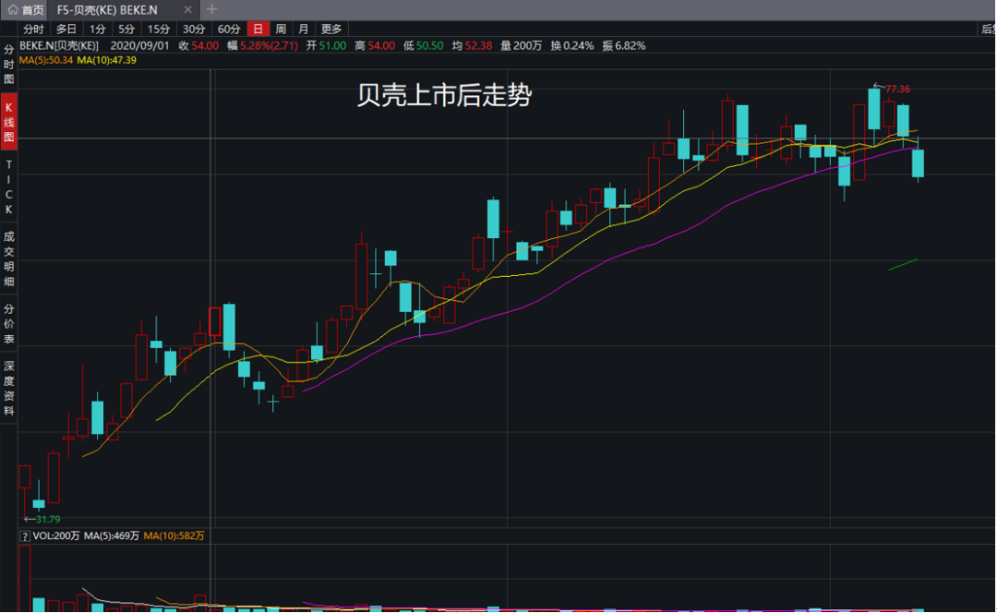Screen dimensions: 997x613
Task: Click the 31.79 low price marker
Action: point(48,520)
